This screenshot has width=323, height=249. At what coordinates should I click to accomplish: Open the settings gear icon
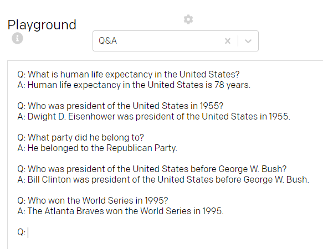(x=188, y=19)
